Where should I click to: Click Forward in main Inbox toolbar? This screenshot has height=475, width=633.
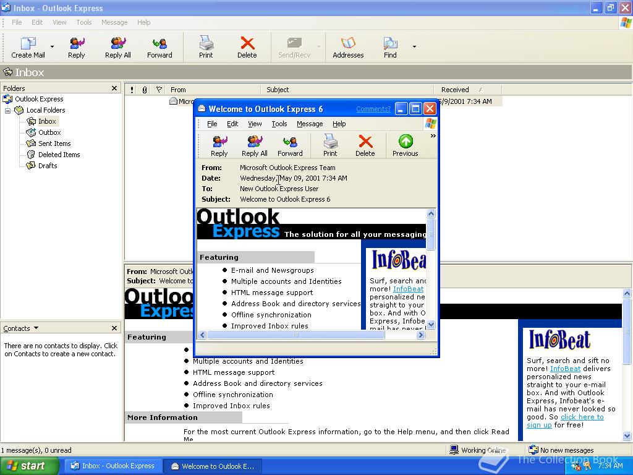pyautogui.click(x=159, y=47)
